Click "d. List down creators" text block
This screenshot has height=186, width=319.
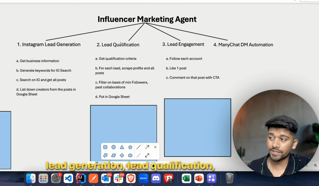[46, 92]
